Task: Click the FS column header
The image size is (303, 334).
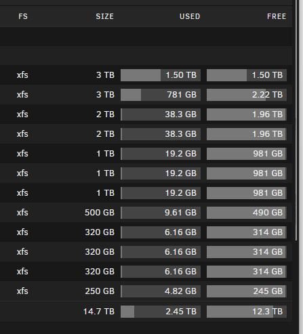Action: tap(23, 16)
